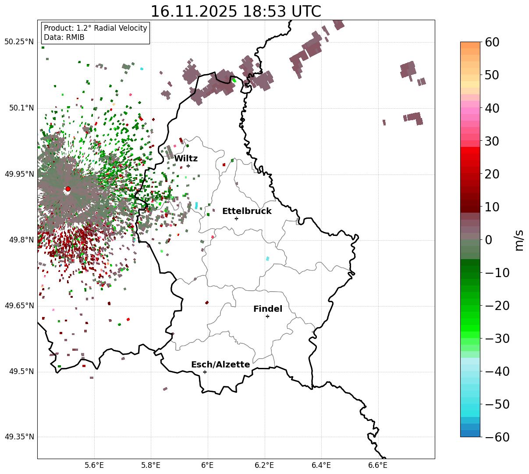Click the colorbar −60 tick label

497,437
